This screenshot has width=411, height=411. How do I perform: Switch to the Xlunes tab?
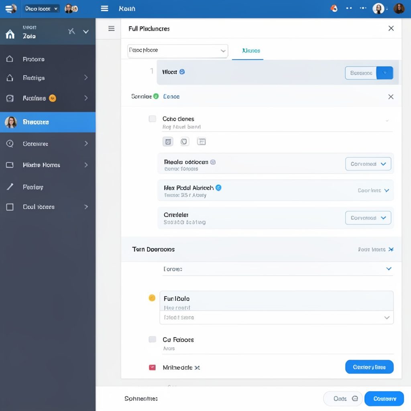coord(251,51)
